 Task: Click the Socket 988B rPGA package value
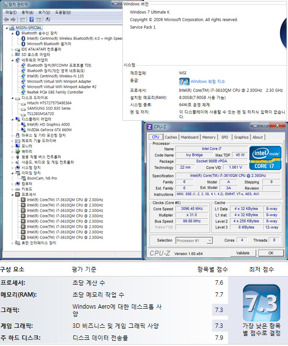tap(212, 161)
